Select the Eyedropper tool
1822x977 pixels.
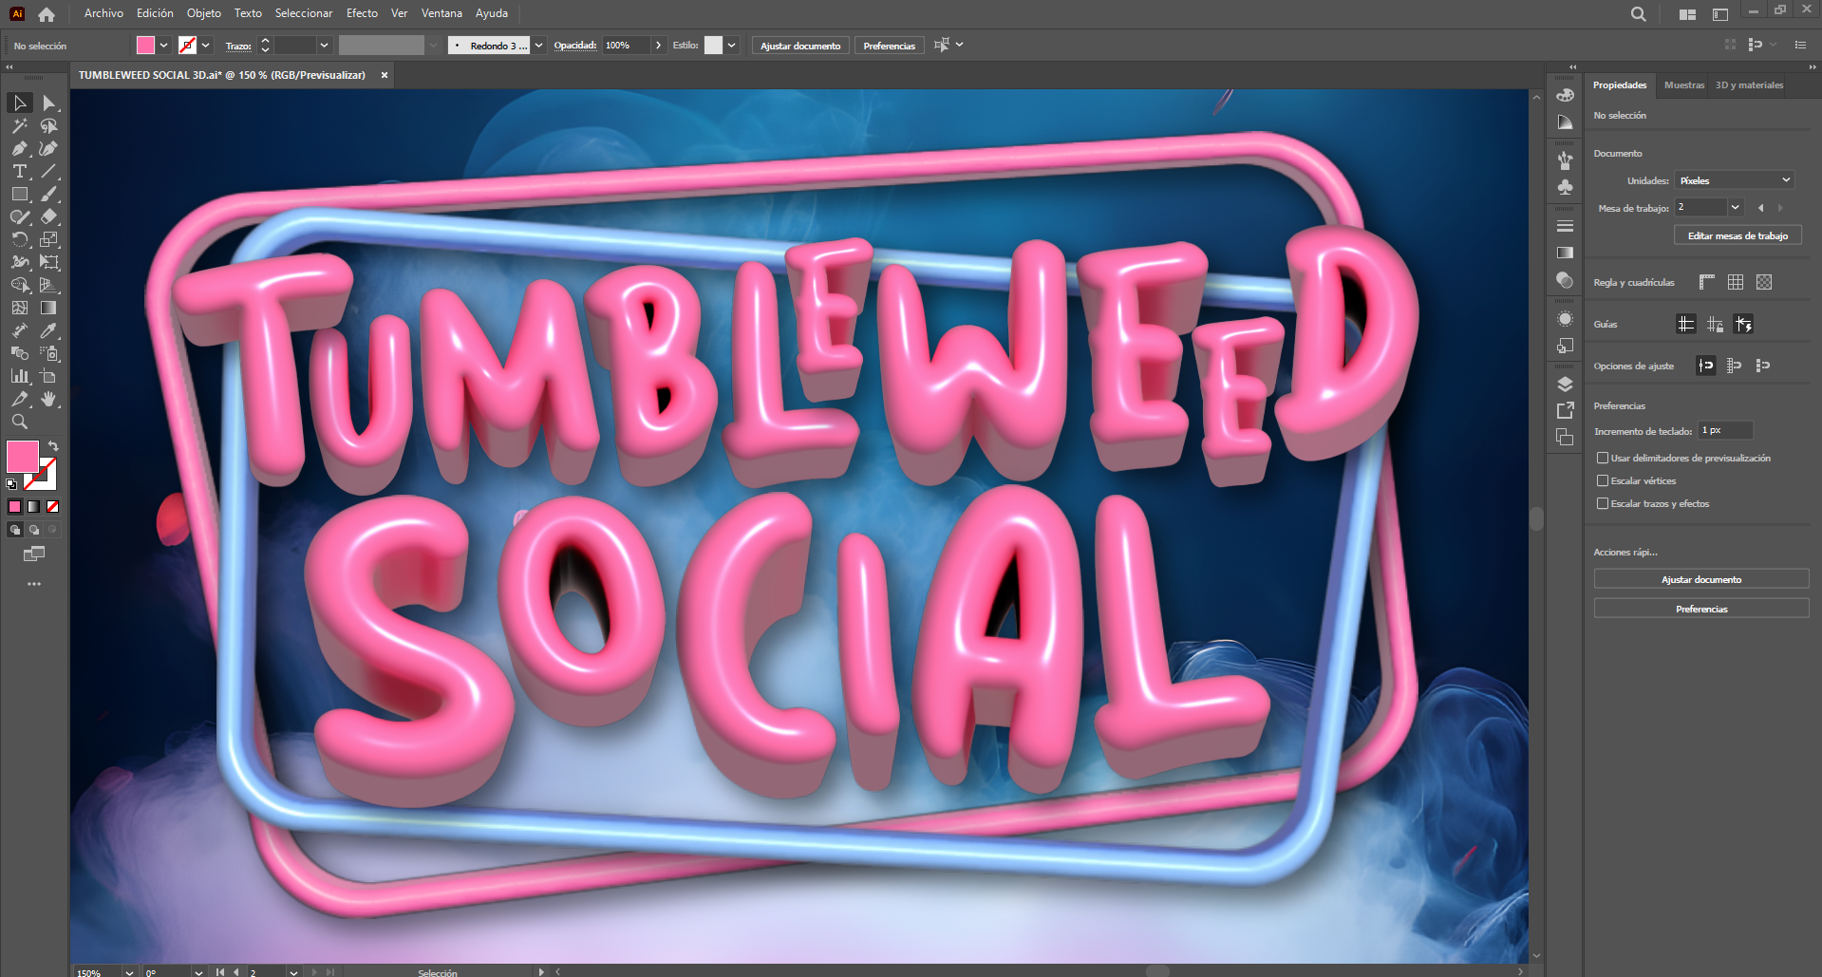(x=49, y=330)
